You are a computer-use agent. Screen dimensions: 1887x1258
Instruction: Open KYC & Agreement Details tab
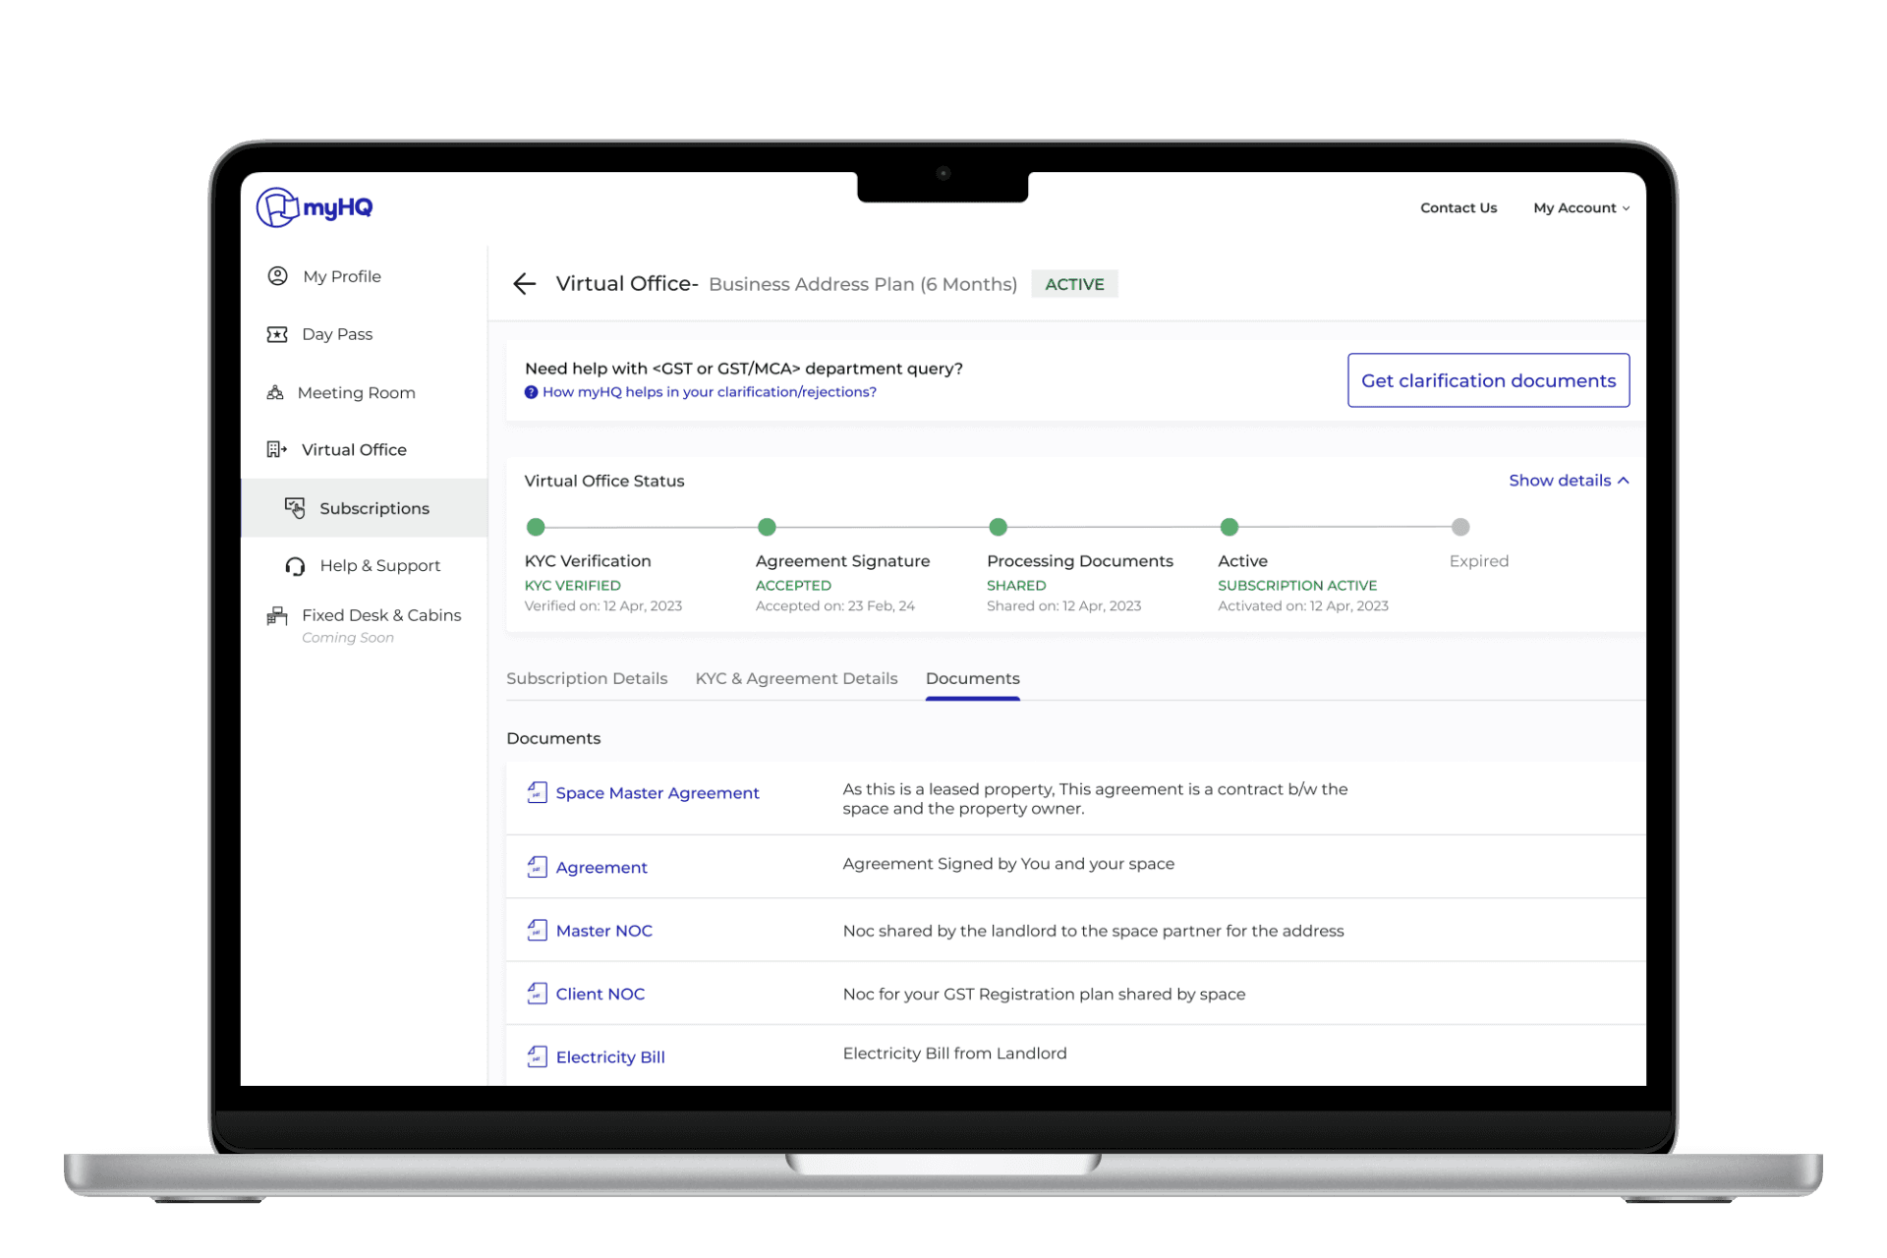(x=796, y=678)
